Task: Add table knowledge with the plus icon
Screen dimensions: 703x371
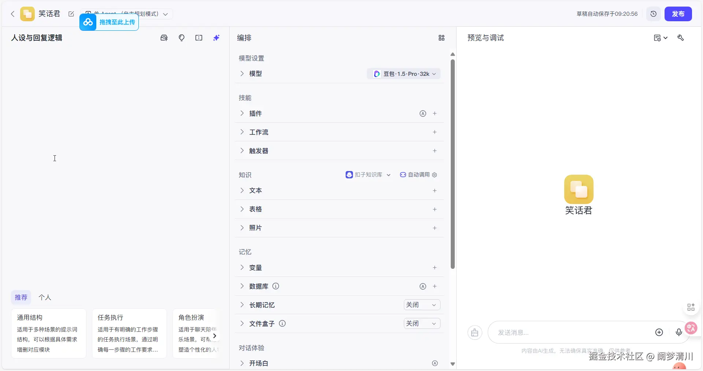Action: (x=435, y=209)
